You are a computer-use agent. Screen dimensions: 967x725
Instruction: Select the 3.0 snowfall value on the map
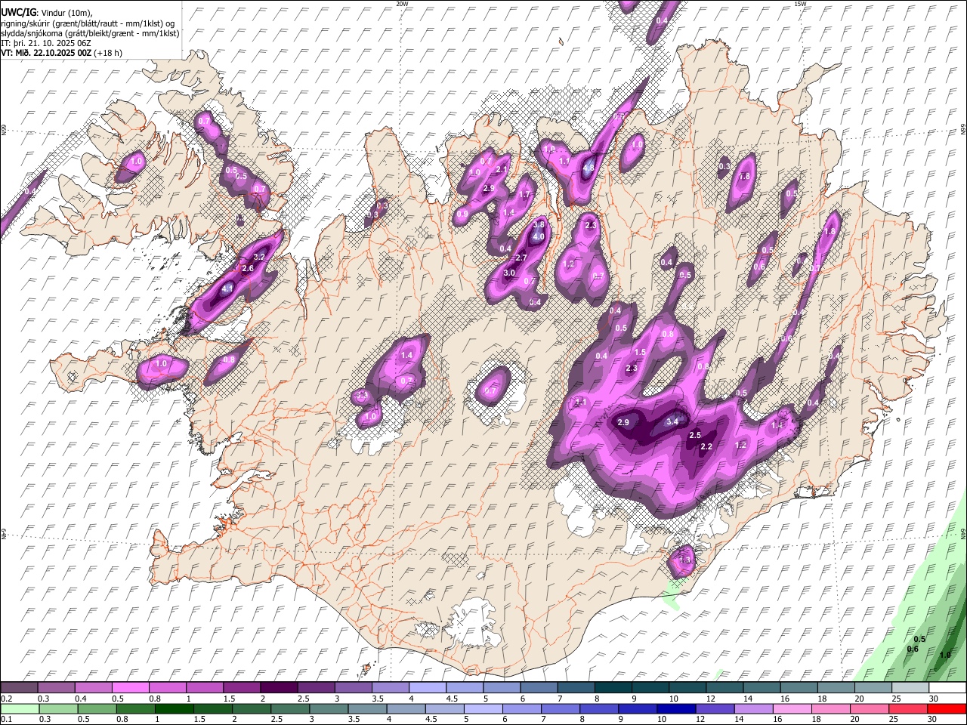click(509, 273)
